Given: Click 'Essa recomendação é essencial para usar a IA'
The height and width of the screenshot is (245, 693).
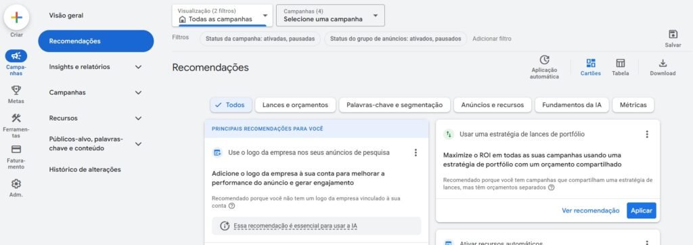Looking at the screenshot, I should tap(295, 226).
